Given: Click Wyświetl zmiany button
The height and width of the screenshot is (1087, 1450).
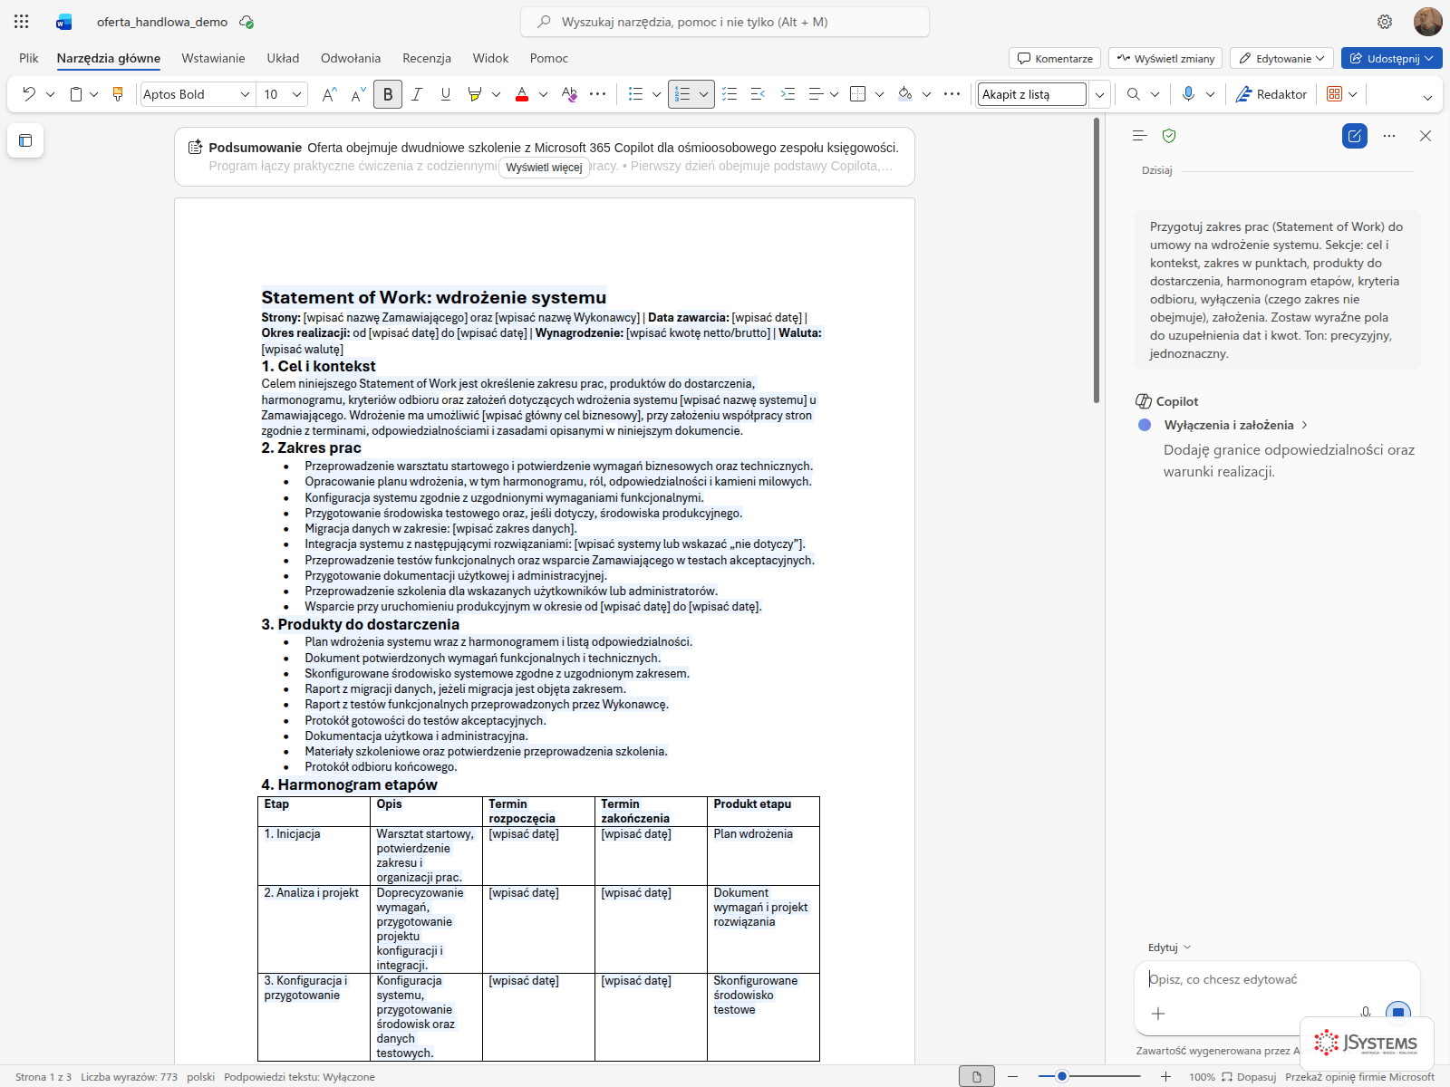Looking at the screenshot, I should 1165,58.
